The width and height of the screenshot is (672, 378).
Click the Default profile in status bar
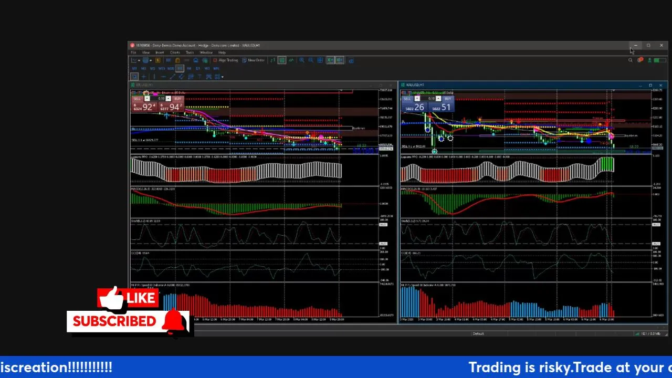click(478, 334)
